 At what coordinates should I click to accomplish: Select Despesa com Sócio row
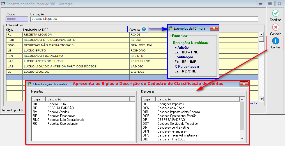tap(191, 108)
